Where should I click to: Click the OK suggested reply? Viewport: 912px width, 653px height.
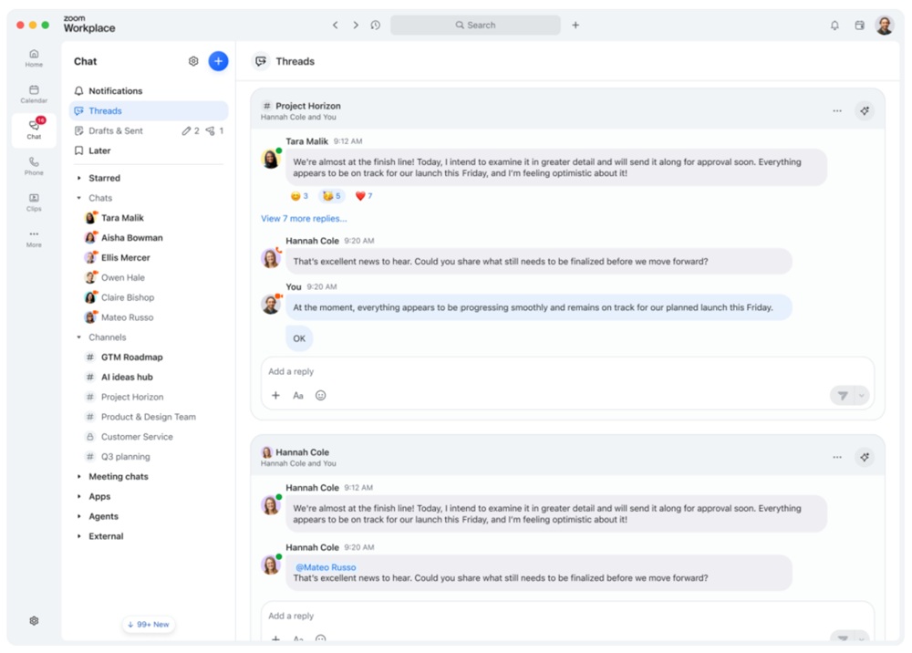coord(299,338)
